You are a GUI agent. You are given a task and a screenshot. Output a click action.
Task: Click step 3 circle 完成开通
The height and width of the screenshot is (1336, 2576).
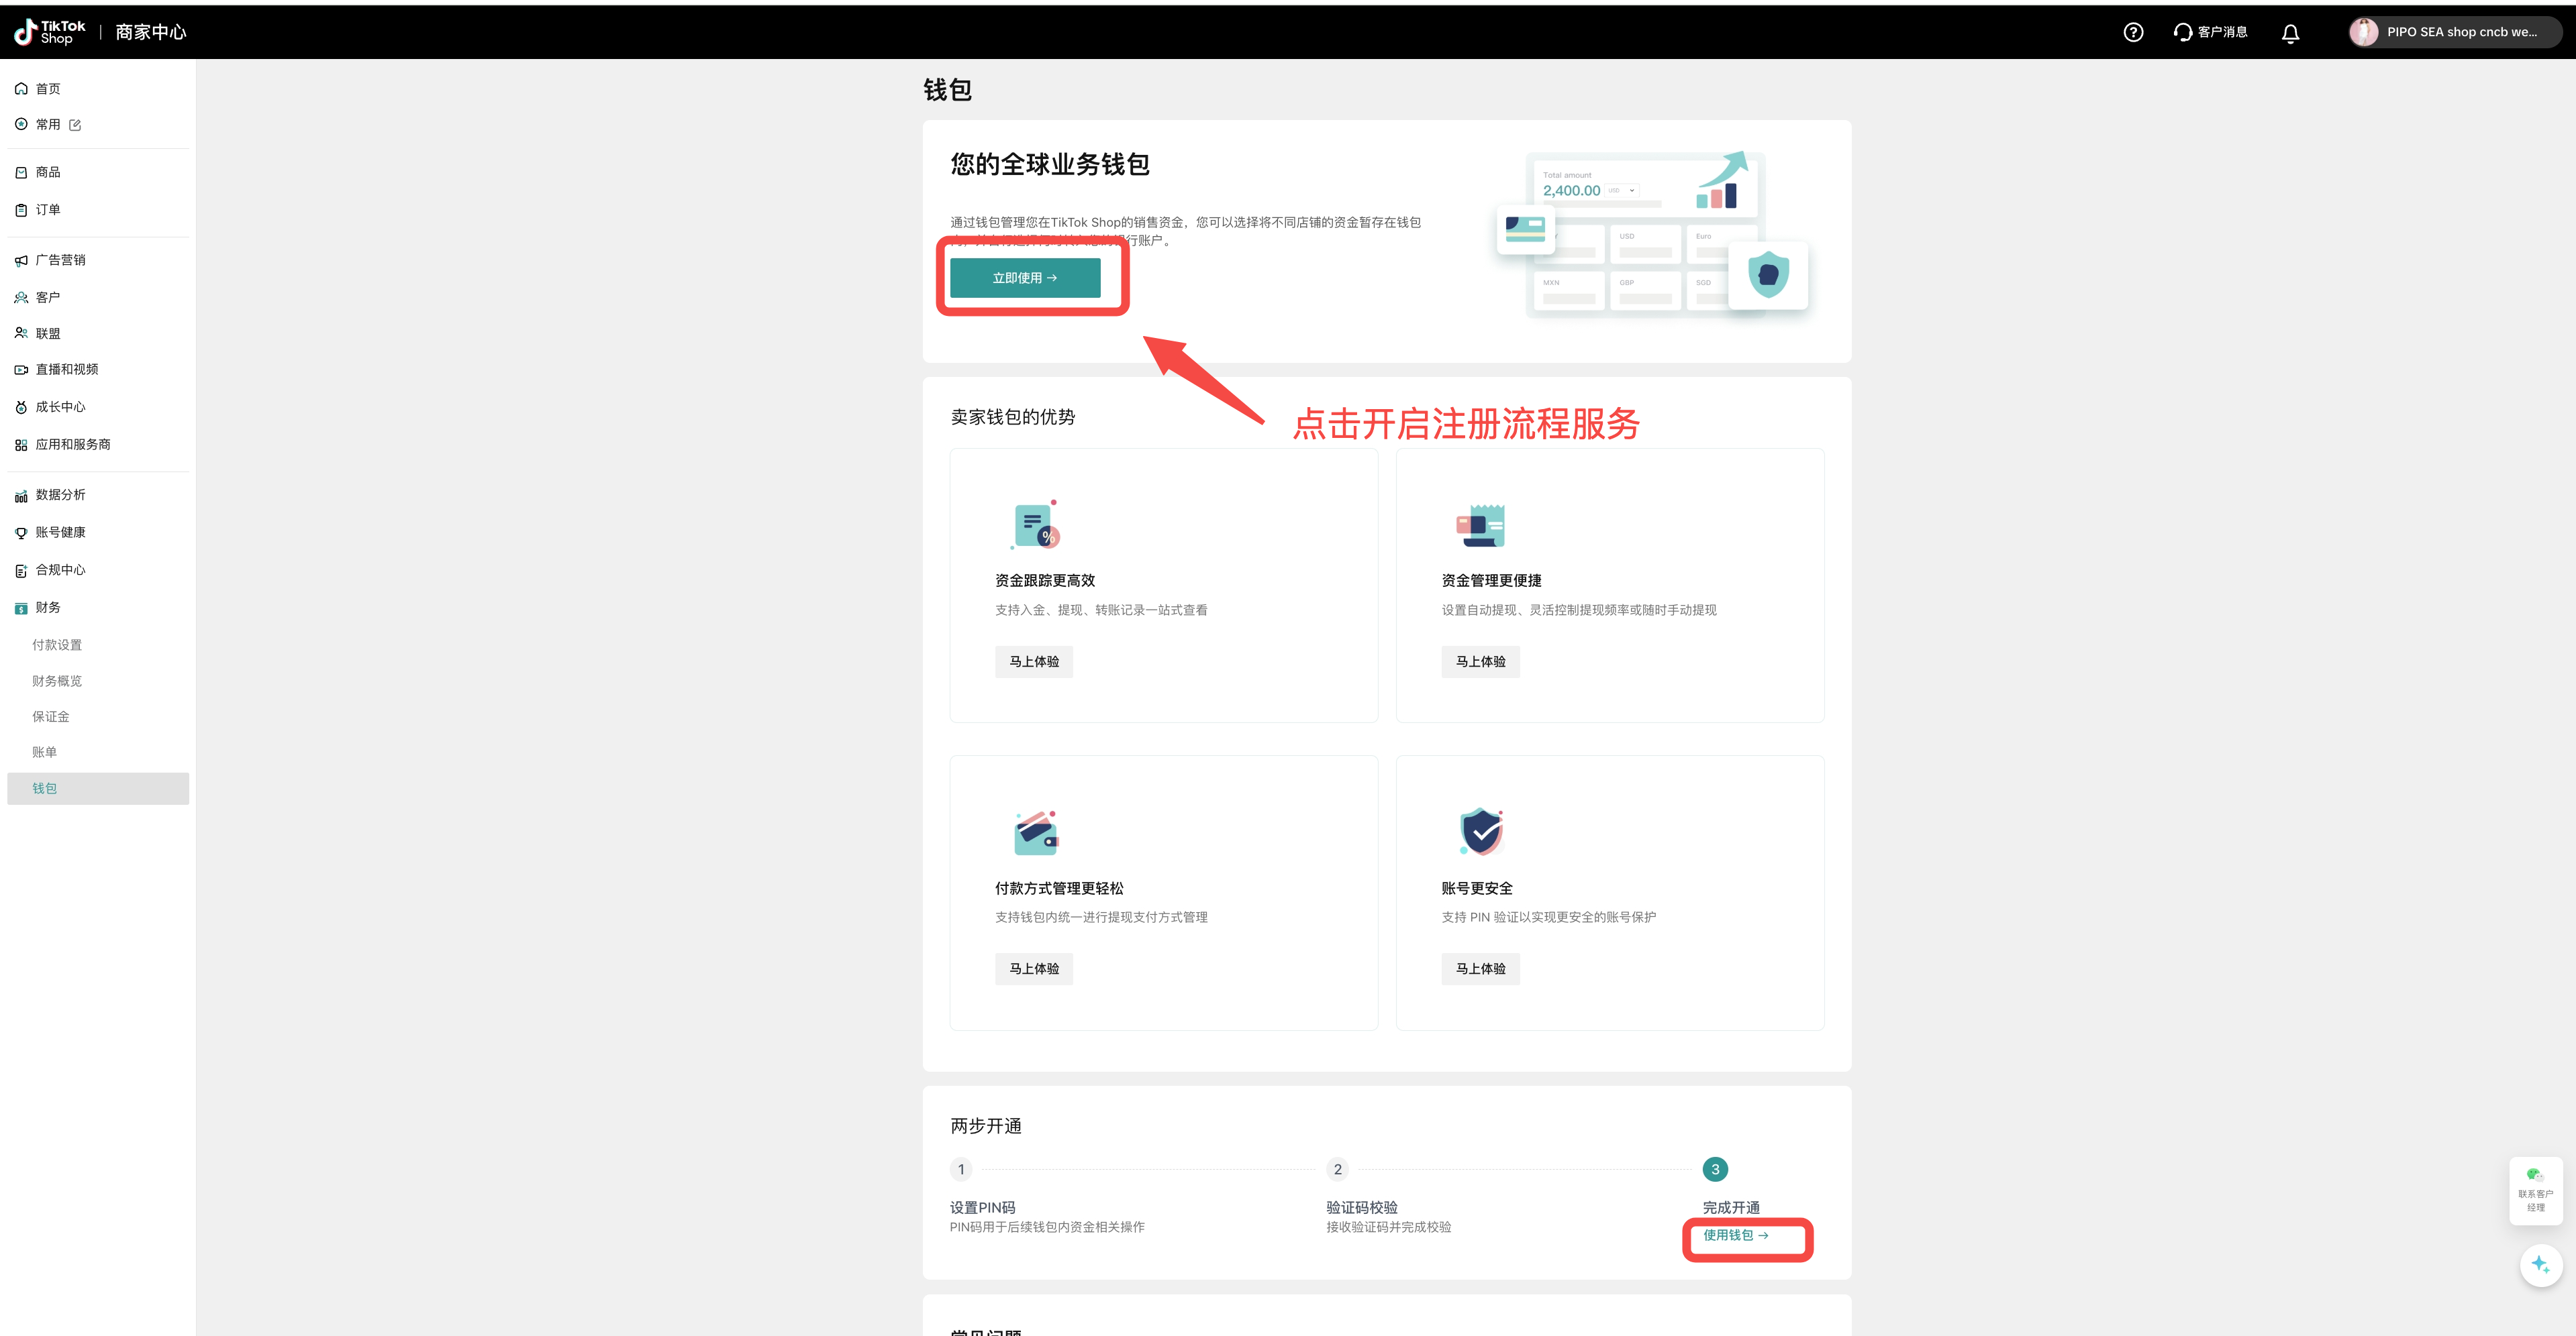pos(1714,1169)
